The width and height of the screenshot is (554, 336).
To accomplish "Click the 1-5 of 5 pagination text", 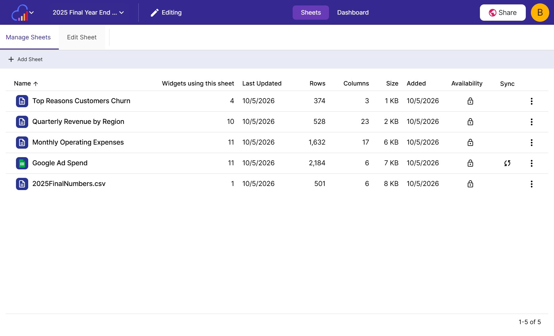I will (530, 322).
